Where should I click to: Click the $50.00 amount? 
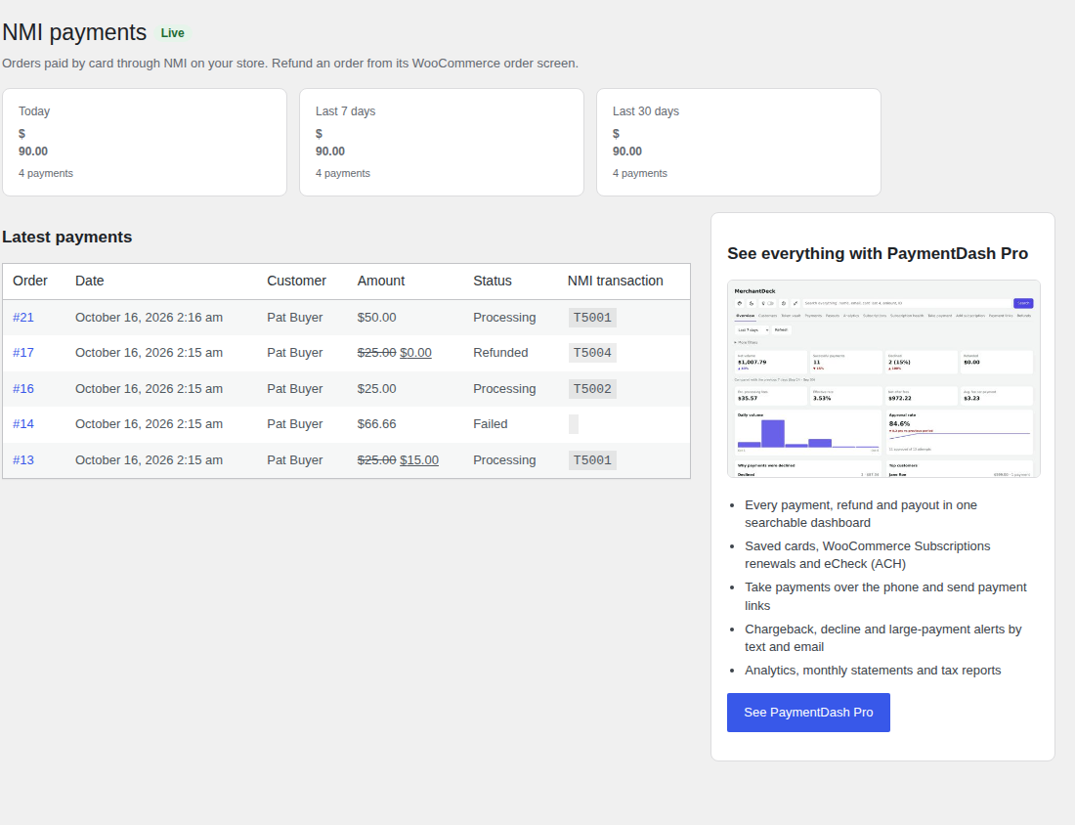376,318
